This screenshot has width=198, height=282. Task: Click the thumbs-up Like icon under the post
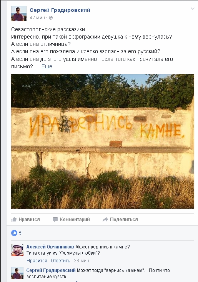[14, 220]
